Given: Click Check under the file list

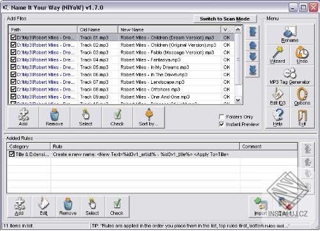Looking at the screenshot, I should pos(117,117).
